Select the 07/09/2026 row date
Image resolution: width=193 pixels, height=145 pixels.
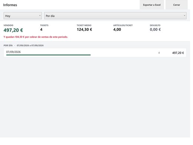click(x=13, y=52)
